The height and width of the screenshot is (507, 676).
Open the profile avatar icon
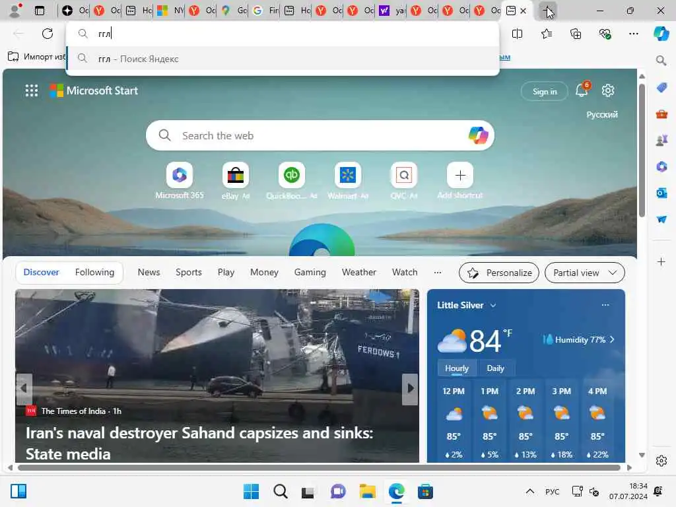[x=15, y=11]
